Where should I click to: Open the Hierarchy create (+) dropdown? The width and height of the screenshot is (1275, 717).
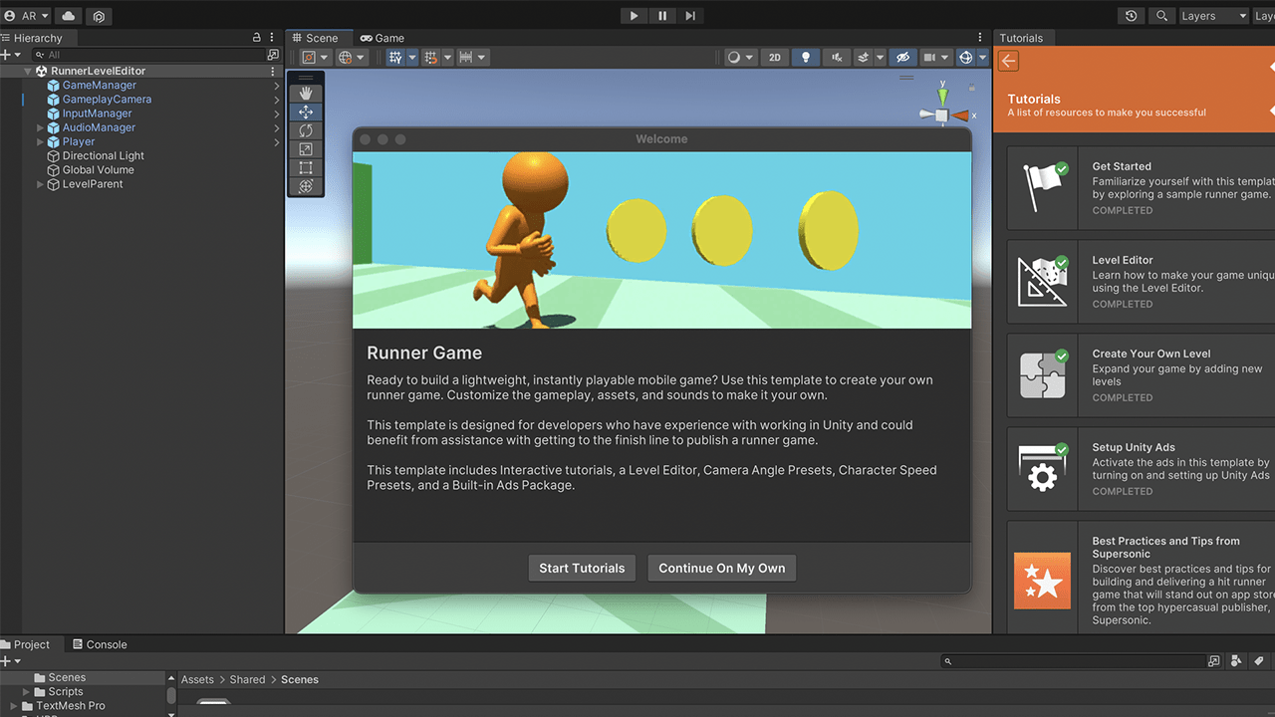point(11,55)
